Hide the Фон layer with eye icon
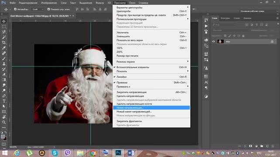 [x=213, y=41]
